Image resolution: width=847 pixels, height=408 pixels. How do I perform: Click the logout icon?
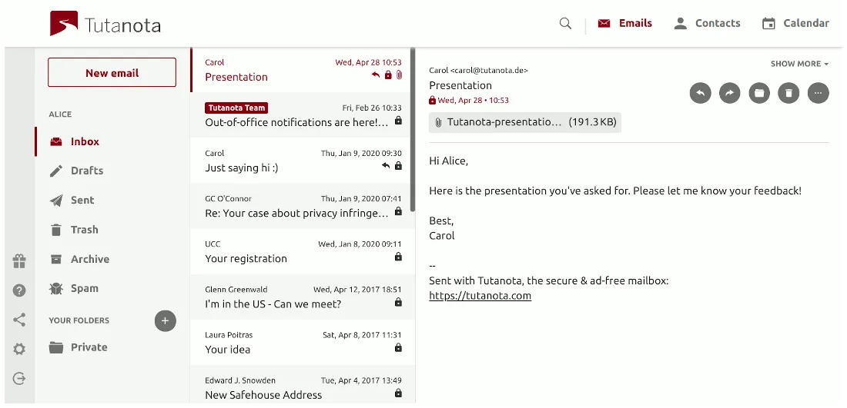(x=19, y=378)
